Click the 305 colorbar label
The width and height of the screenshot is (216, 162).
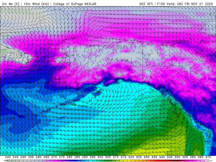tap(108, 157)
